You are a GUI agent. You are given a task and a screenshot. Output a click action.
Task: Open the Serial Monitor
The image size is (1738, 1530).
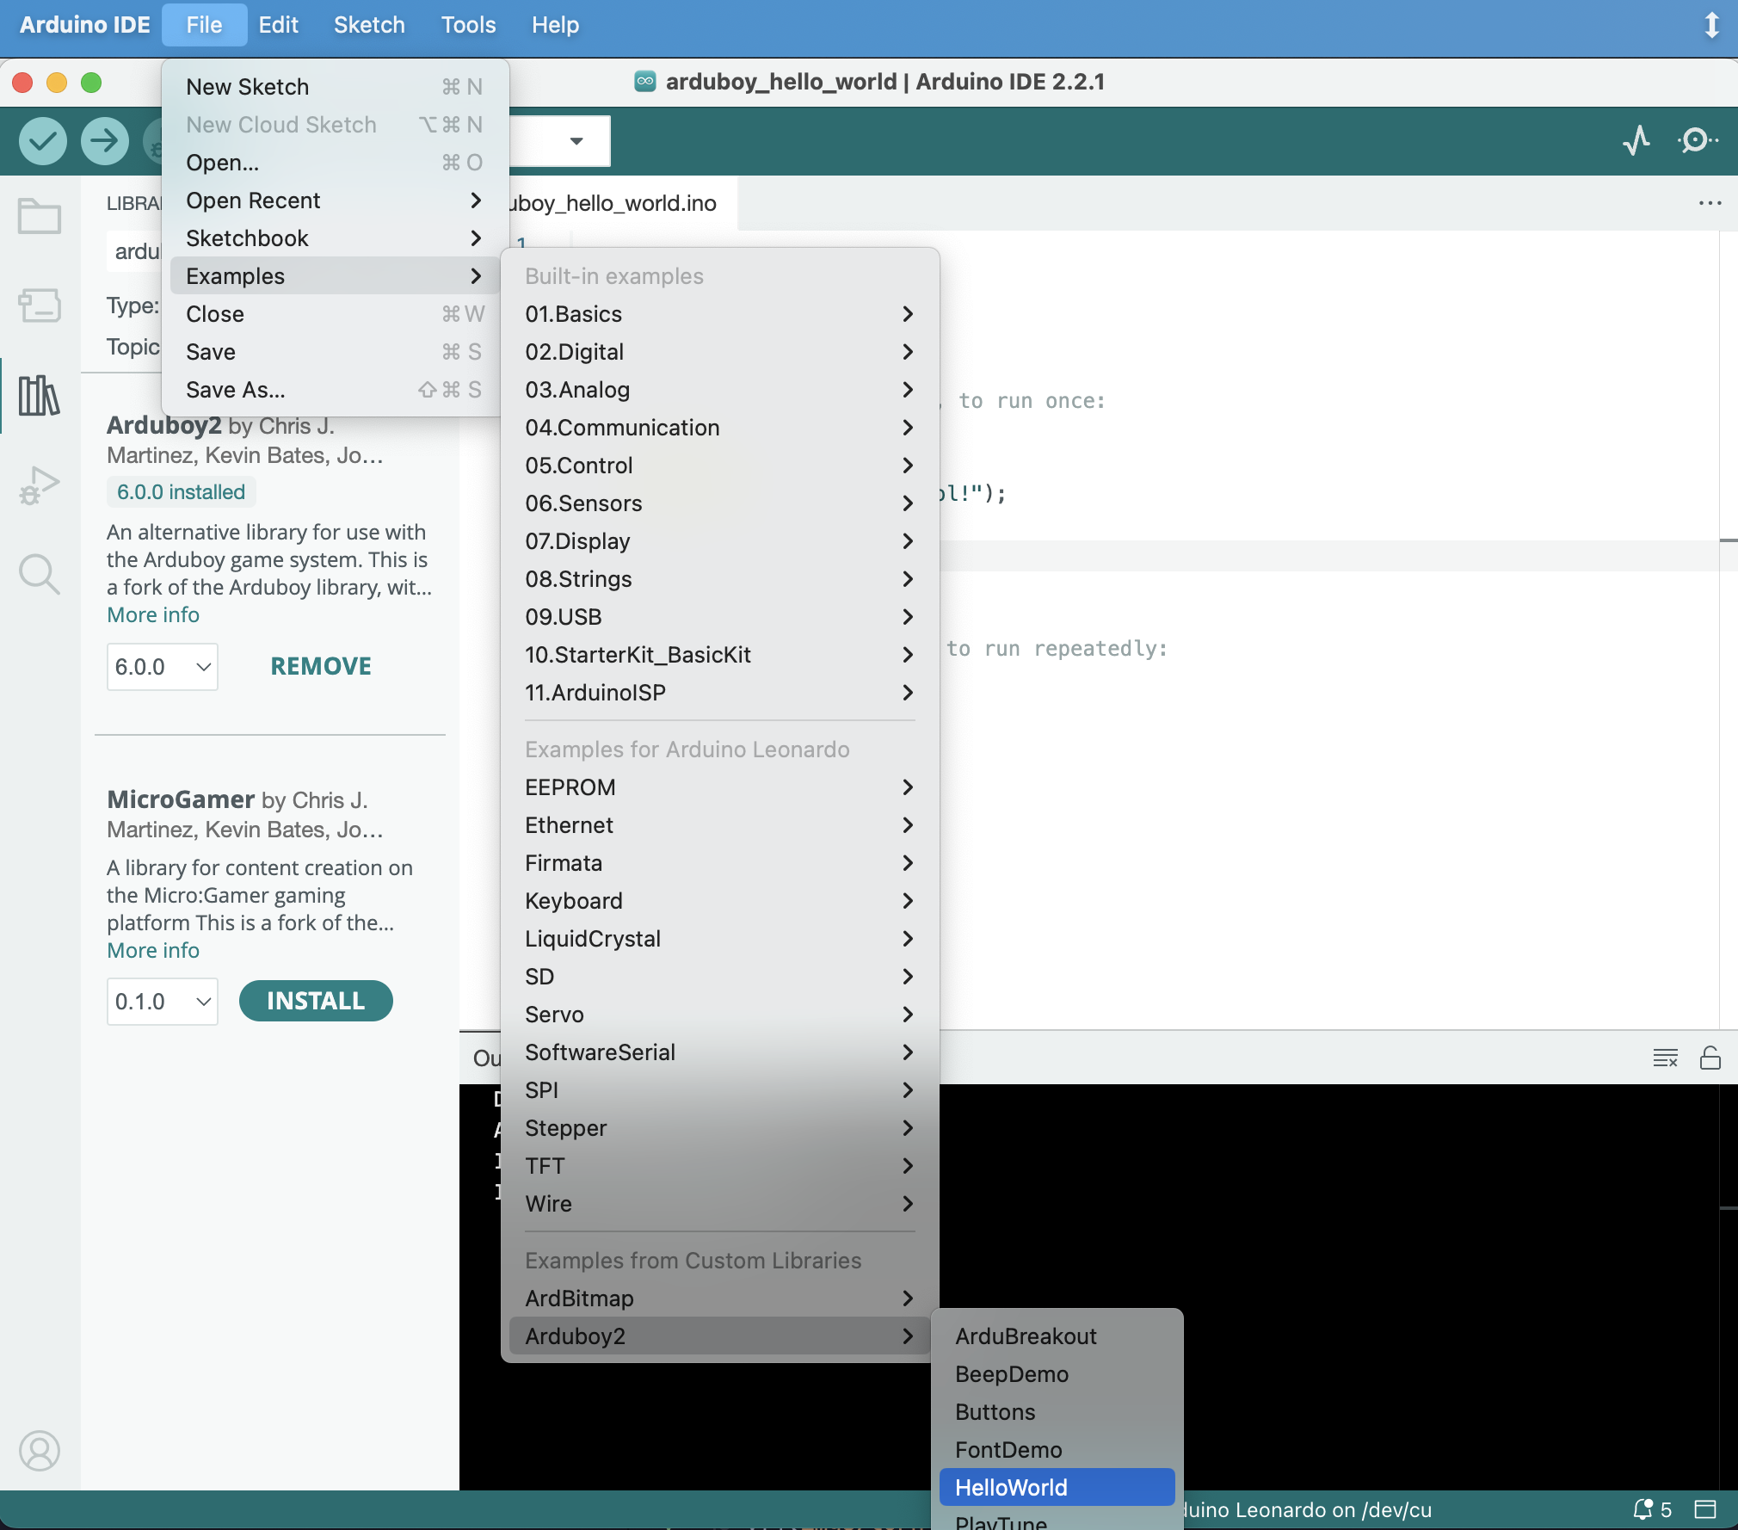click(x=1697, y=140)
